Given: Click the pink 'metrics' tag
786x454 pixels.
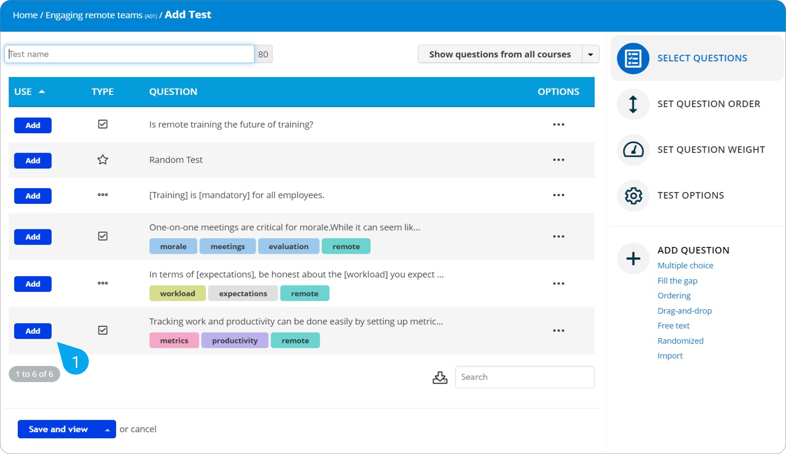Looking at the screenshot, I should click(x=174, y=340).
